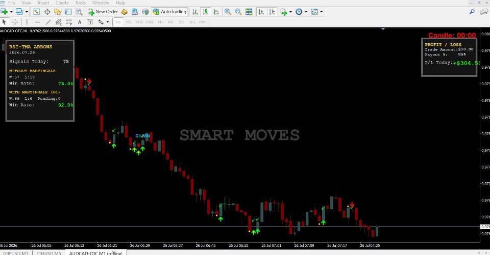
Task: Draw a trendline with the trendline tool
Action: [x=48, y=22]
